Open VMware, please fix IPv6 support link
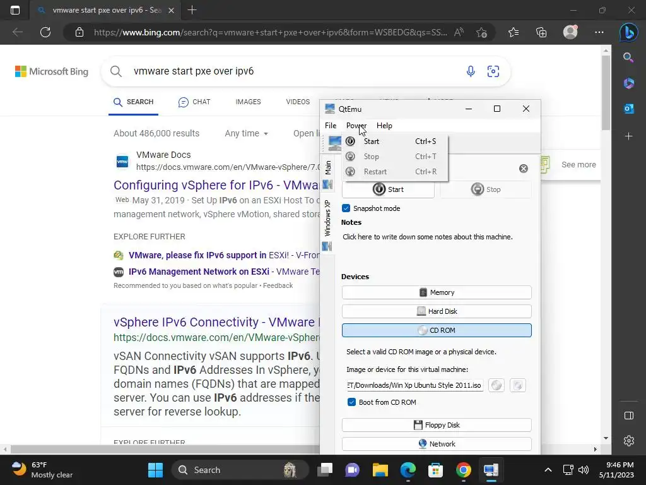The width and height of the screenshot is (646, 485). point(223,255)
